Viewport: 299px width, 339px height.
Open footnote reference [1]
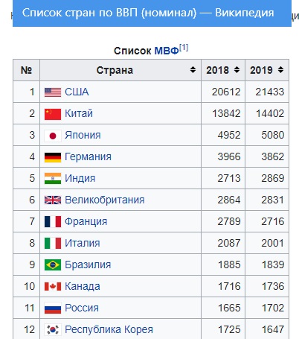coord(184,48)
